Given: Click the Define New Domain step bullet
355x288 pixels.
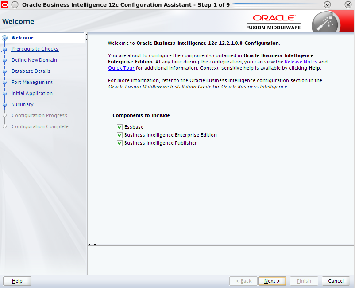Looking at the screenshot, I should [x=5, y=60].
